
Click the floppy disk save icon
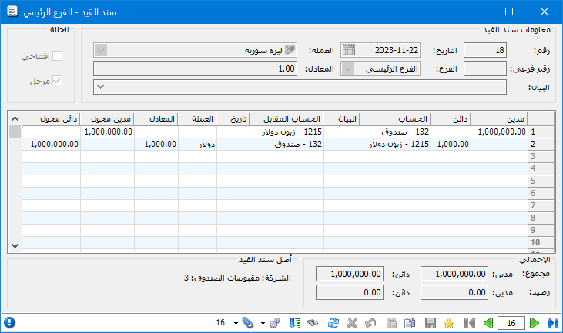[431, 323]
